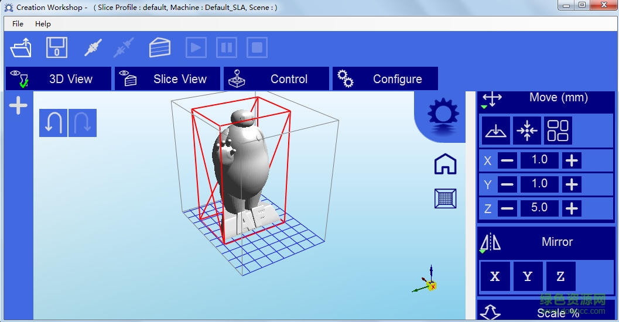Click the X move value field 1.0

539,160
